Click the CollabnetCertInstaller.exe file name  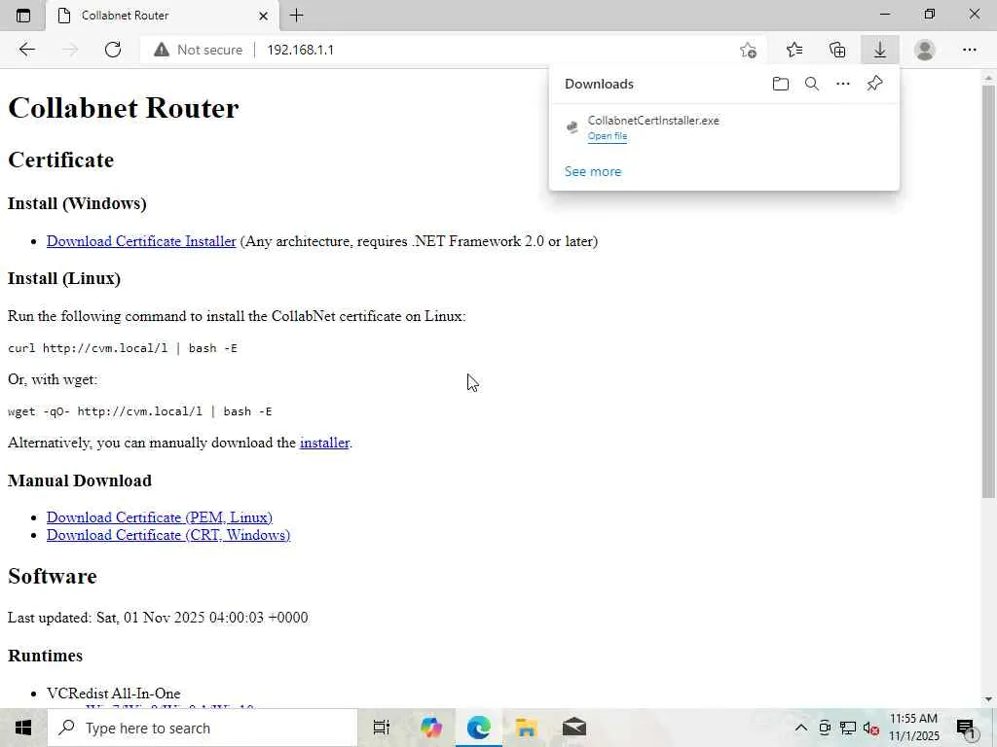653,121
